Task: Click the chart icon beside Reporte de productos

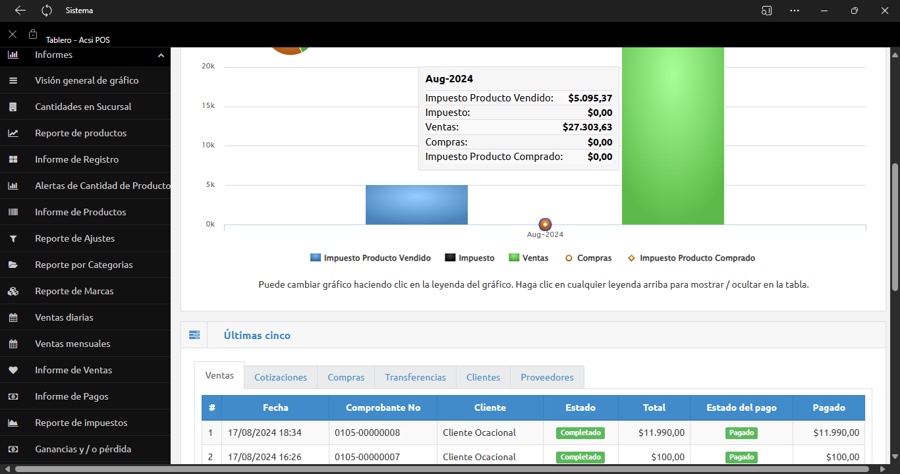Action: click(x=13, y=133)
